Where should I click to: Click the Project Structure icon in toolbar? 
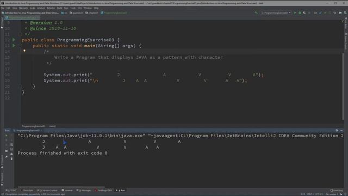click(x=340, y=13)
